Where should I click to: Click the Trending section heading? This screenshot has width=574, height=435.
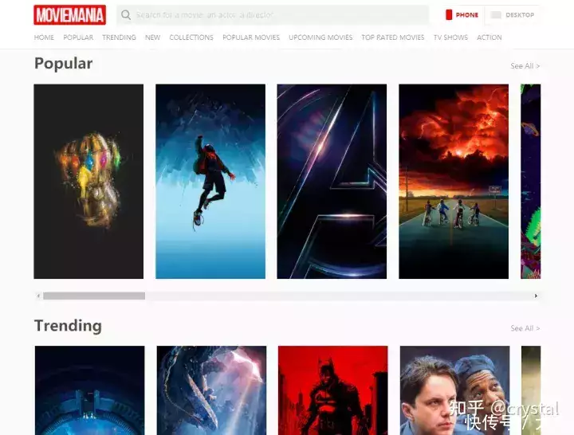[x=68, y=326]
